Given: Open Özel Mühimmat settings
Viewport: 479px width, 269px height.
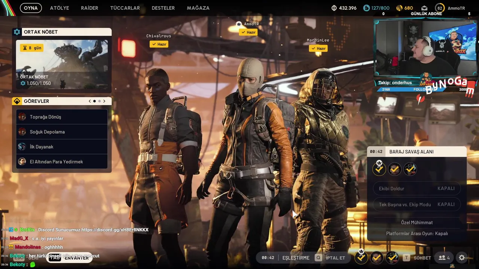Looking at the screenshot, I should pos(417,222).
